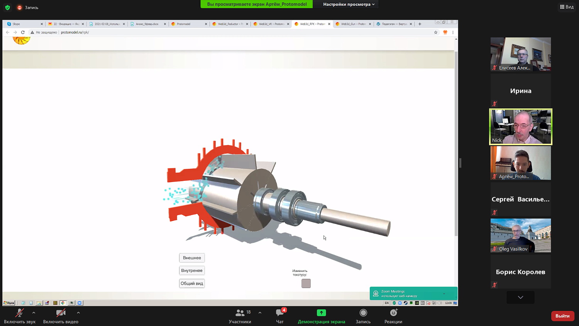
Task: Click Steam icon in system tray
Action: click(406, 303)
